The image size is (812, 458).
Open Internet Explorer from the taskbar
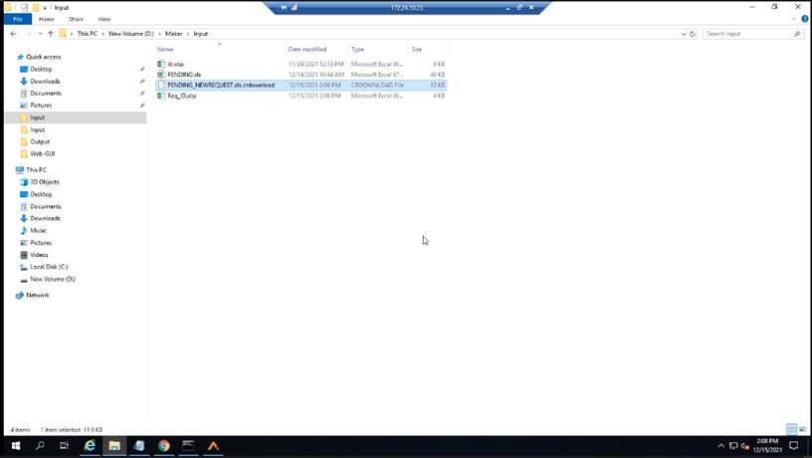[90, 446]
